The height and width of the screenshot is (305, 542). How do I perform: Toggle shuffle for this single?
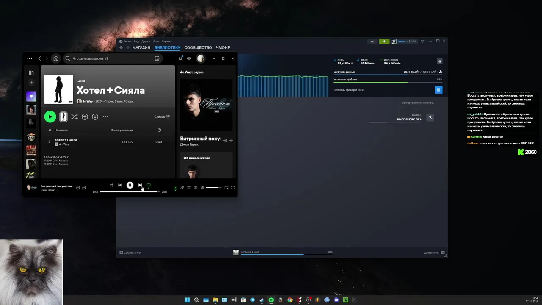click(x=75, y=116)
